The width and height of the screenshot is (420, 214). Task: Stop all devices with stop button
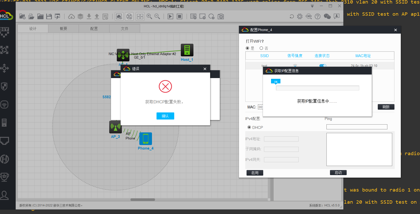click(180, 17)
